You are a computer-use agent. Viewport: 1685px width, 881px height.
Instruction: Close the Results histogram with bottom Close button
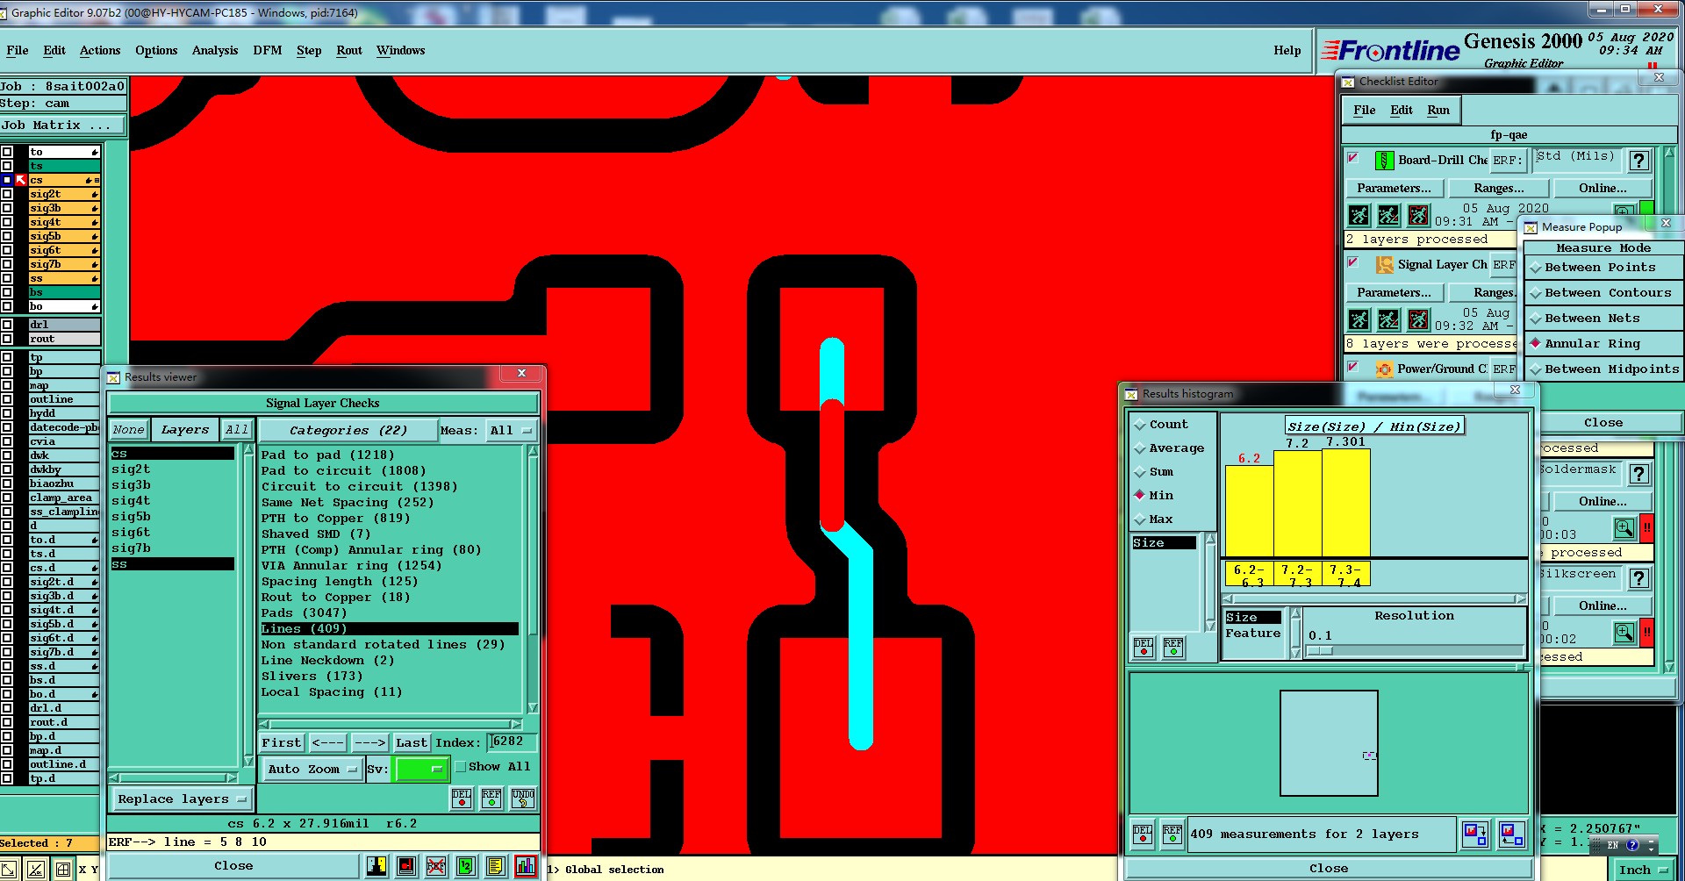tap(1329, 869)
